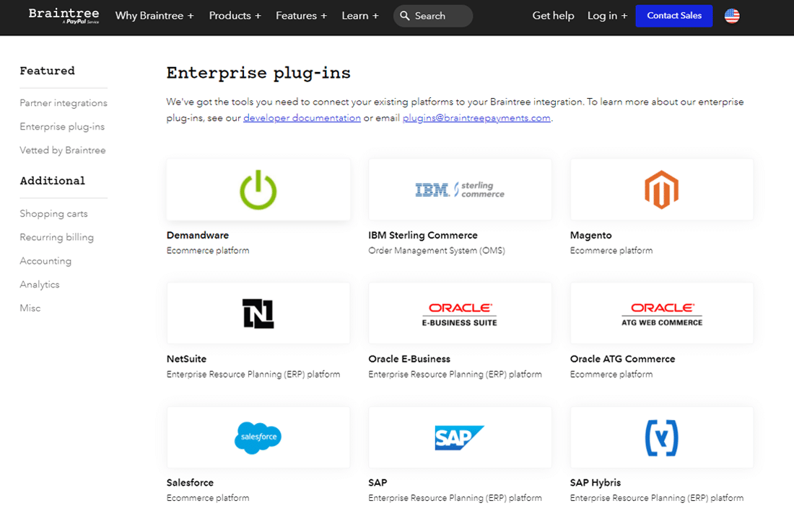Click the plugins@braintreepayments.com email link
The width and height of the screenshot is (794, 516).
click(476, 118)
